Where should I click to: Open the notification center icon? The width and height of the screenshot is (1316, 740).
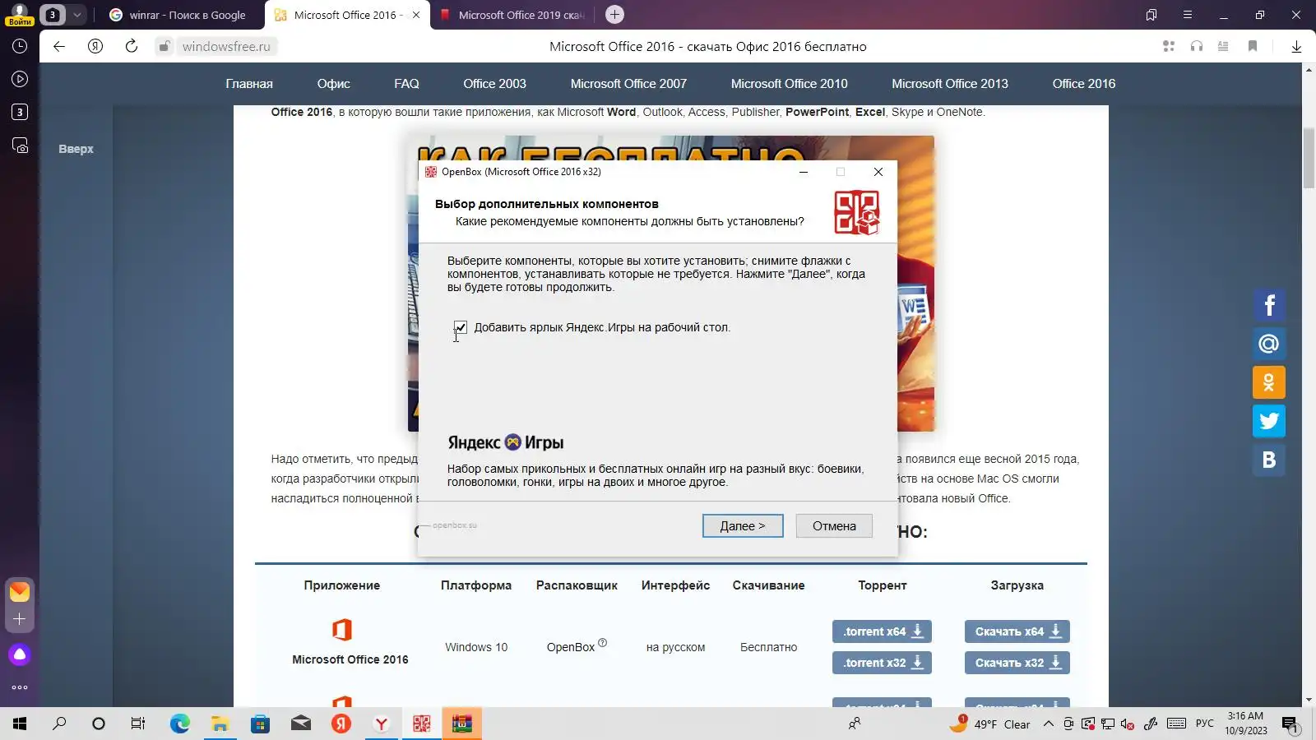[1290, 724]
